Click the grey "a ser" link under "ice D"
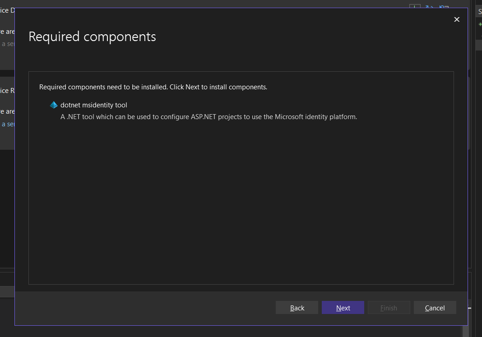 click(8, 44)
